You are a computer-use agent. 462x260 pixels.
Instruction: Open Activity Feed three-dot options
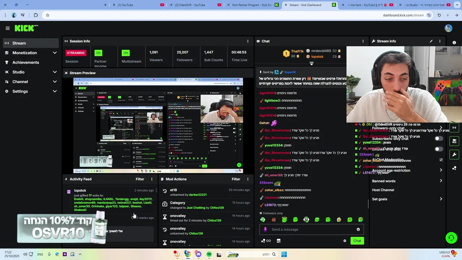(152, 179)
